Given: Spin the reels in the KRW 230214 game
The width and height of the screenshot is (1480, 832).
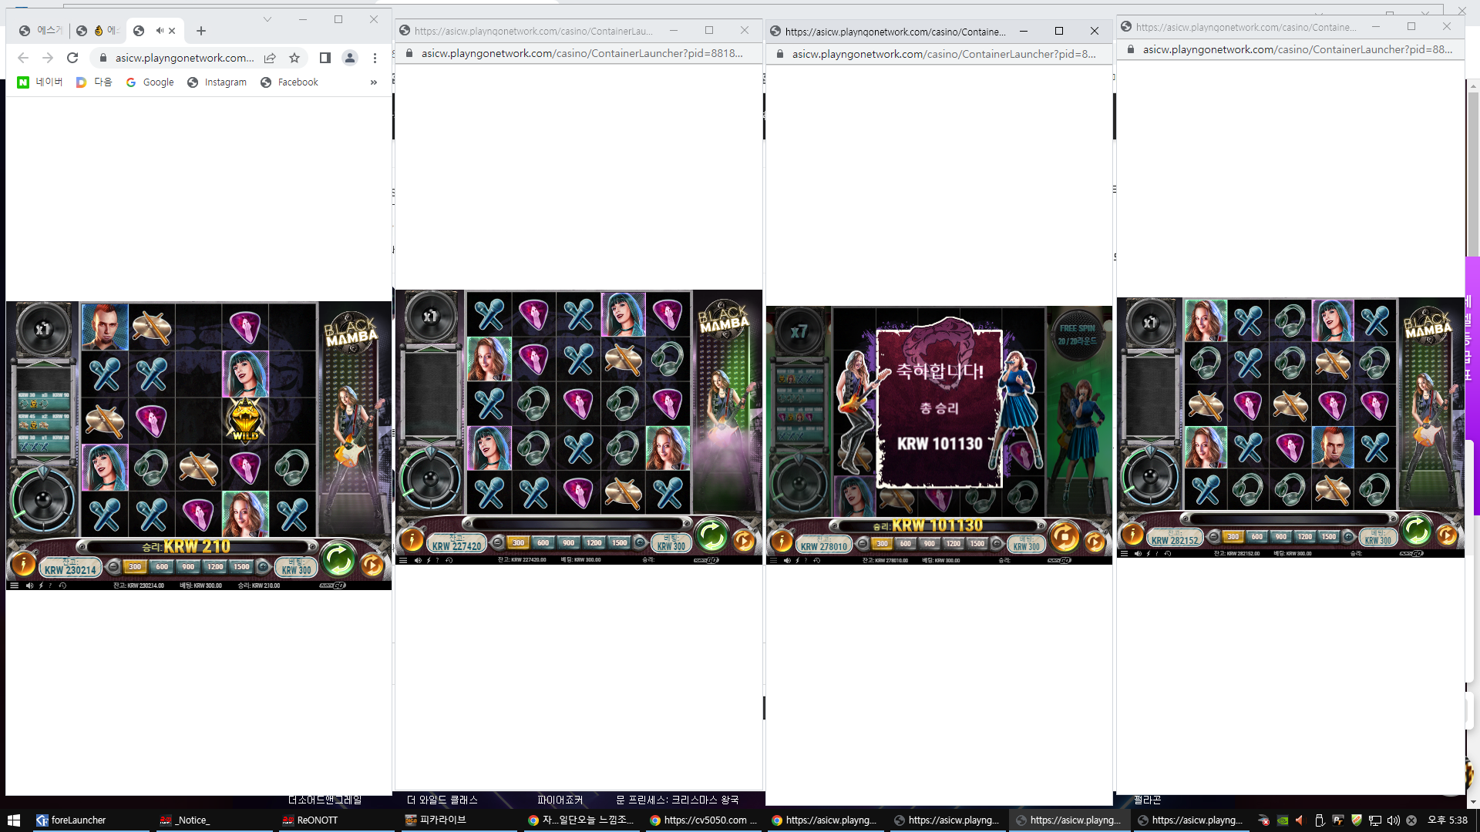Looking at the screenshot, I should (x=338, y=560).
